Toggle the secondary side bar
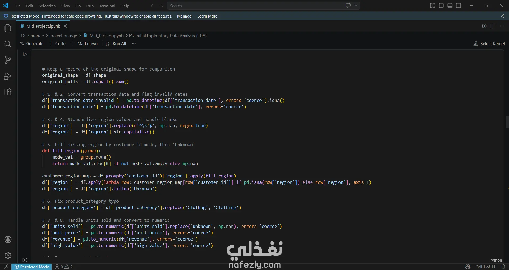Image resolution: width=509 pixels, height=270 pixels. pos(459,6)
